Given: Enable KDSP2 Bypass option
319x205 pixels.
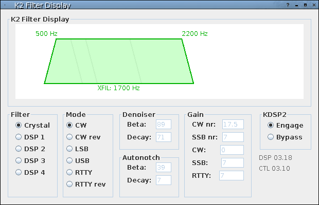Looking at the screenshot, I should pyautogui.click(x=271, y=137).
